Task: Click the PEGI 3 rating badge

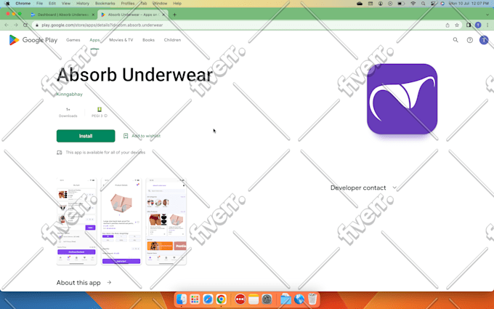Action: pyautogui.click(x=100, y=109)
